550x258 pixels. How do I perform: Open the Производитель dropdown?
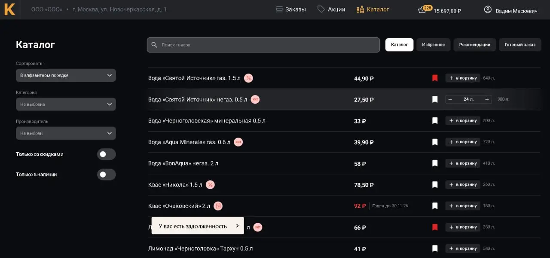click(x=66, y=133)
